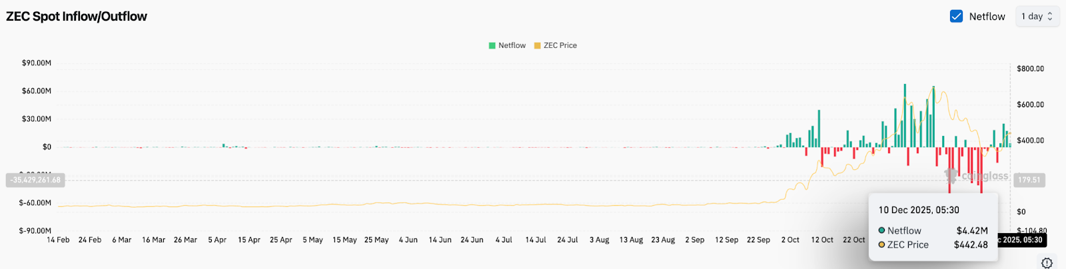Click the '-35,429,261.68' crosshair value label
This screenshot has width=1066, height=269.
(35, 180)
